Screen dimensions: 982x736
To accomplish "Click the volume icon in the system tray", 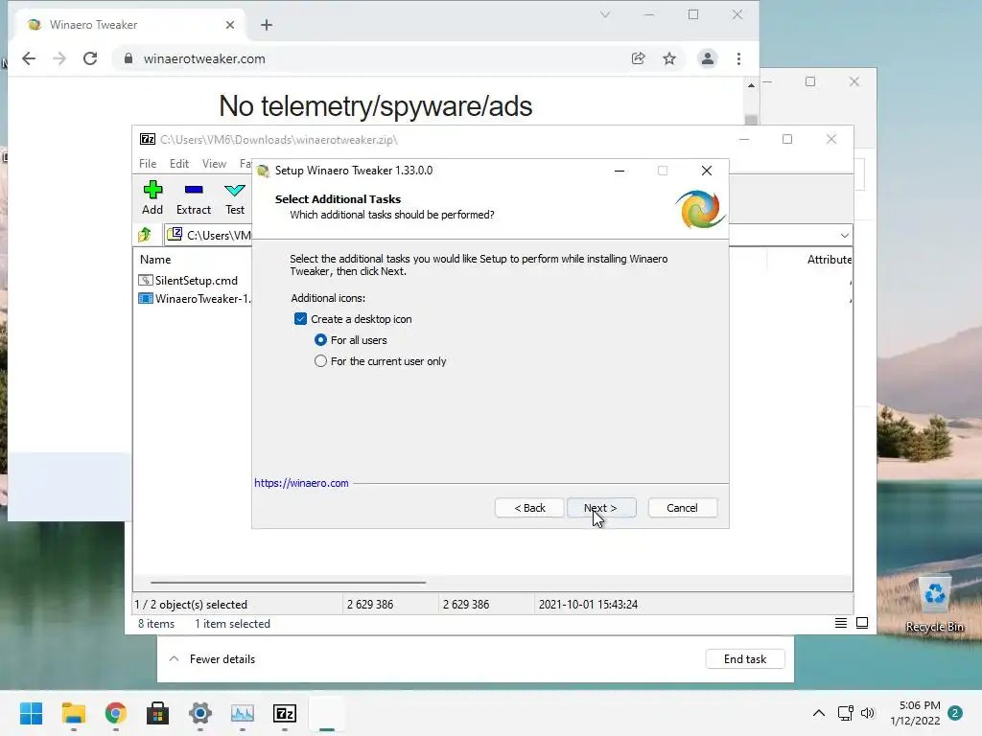I will tap(867, 713).
